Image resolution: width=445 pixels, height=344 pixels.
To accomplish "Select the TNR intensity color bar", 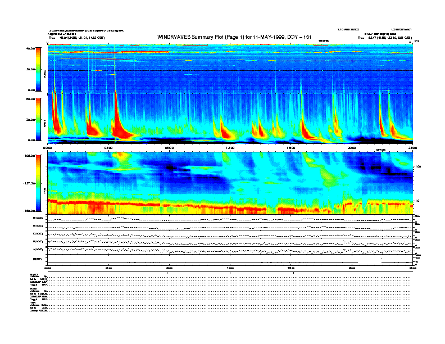I will point(38,183).
